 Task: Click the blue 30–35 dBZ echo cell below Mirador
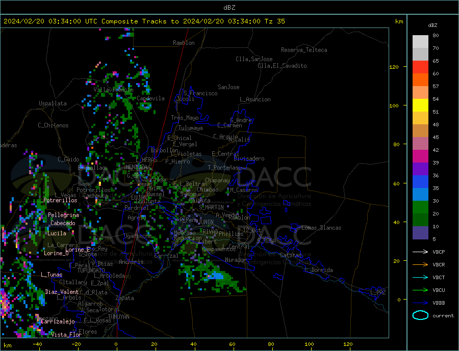click(x=218, y=276)
